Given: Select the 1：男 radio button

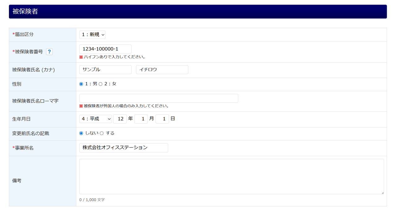Looking at the screenshot, I should click(x=81, y=84).
